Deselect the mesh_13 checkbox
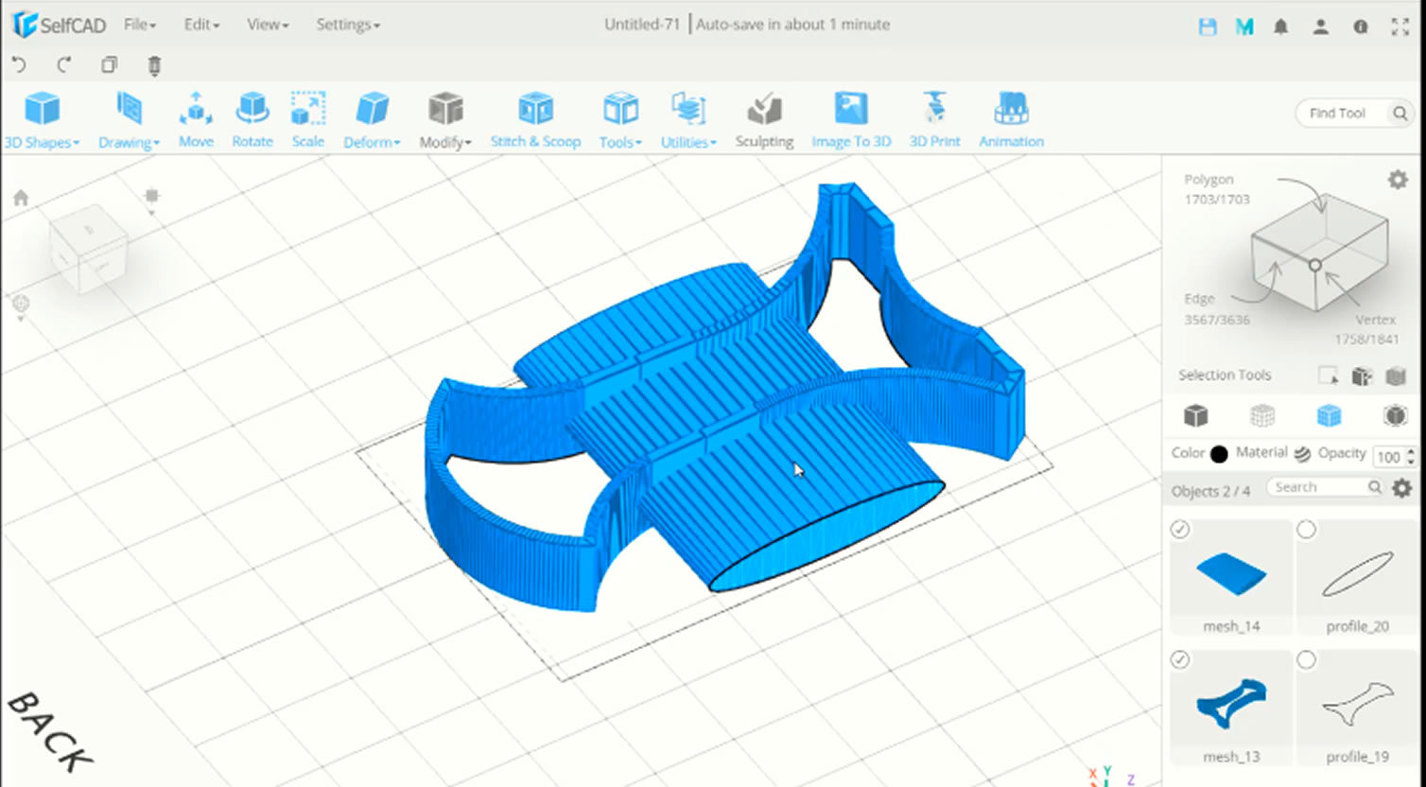Viewport: 1426px width, 787px height. coord(1180,660)
